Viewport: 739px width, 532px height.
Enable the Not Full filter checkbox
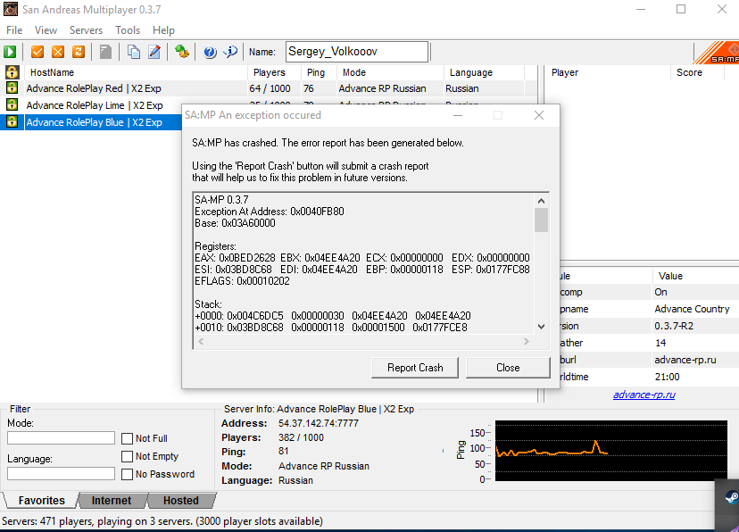(x=127, y=438)
